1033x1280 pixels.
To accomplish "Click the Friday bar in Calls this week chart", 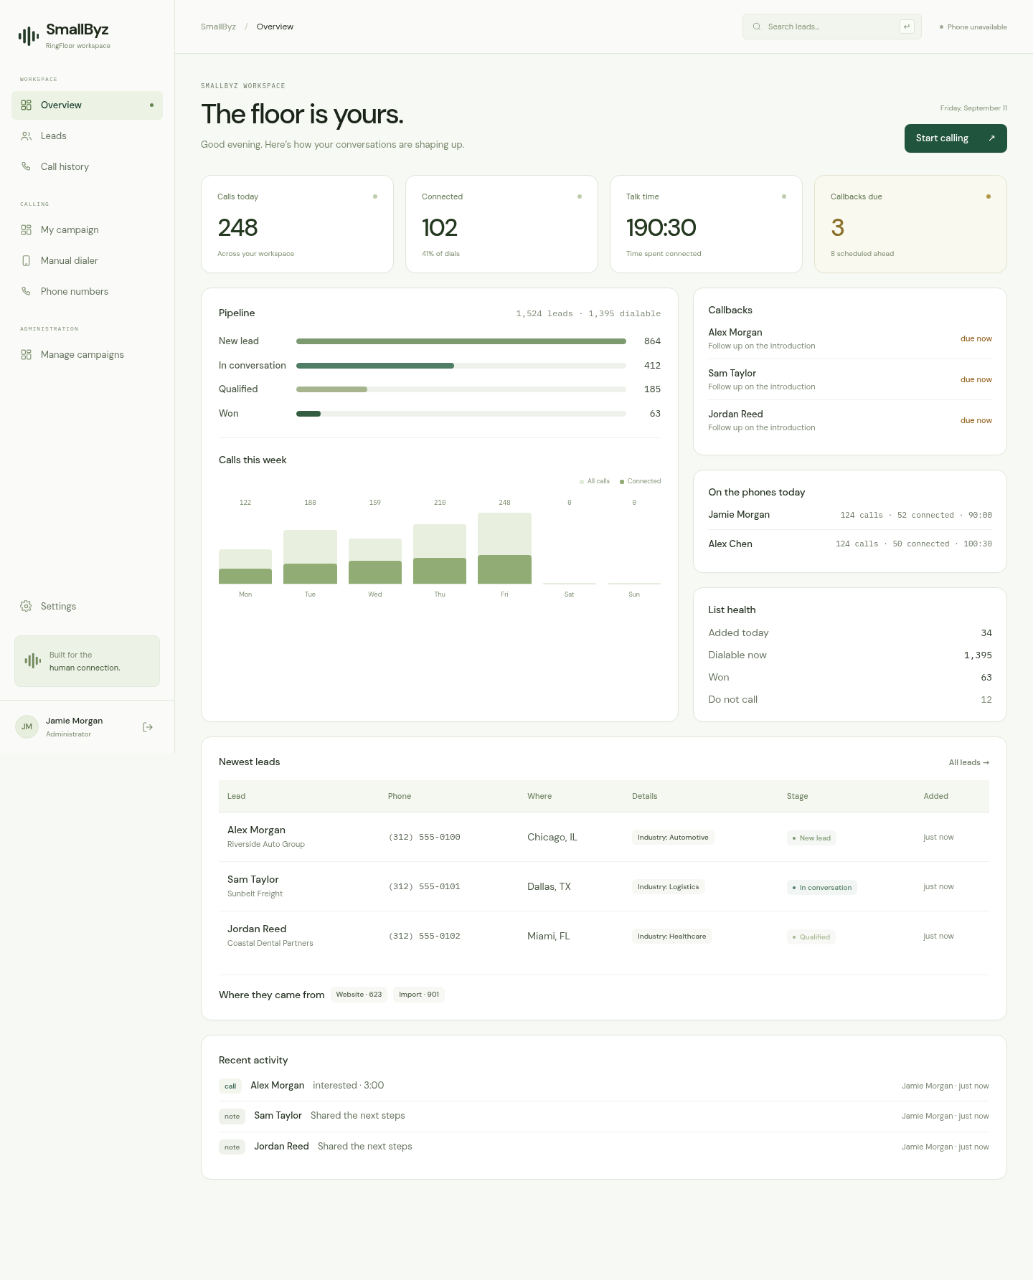I will 504,549.
